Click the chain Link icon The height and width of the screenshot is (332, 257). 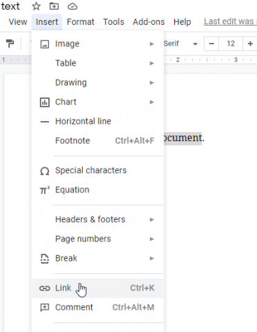pyautogui.click(x=45, y=288)
